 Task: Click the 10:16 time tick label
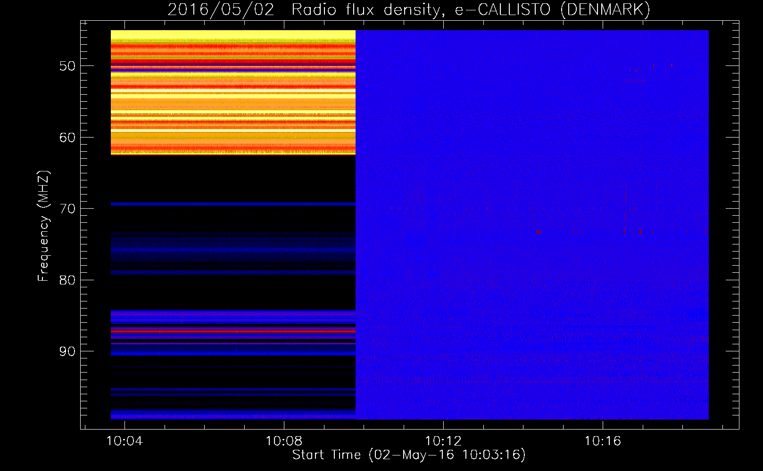tap(603, 441)
